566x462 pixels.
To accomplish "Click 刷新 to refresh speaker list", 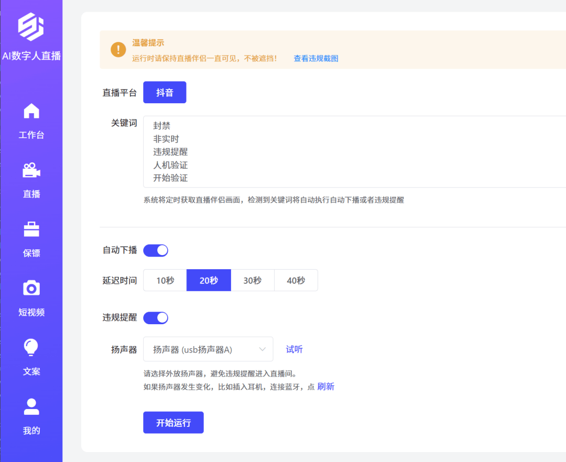I will click(x=325, y=387).
